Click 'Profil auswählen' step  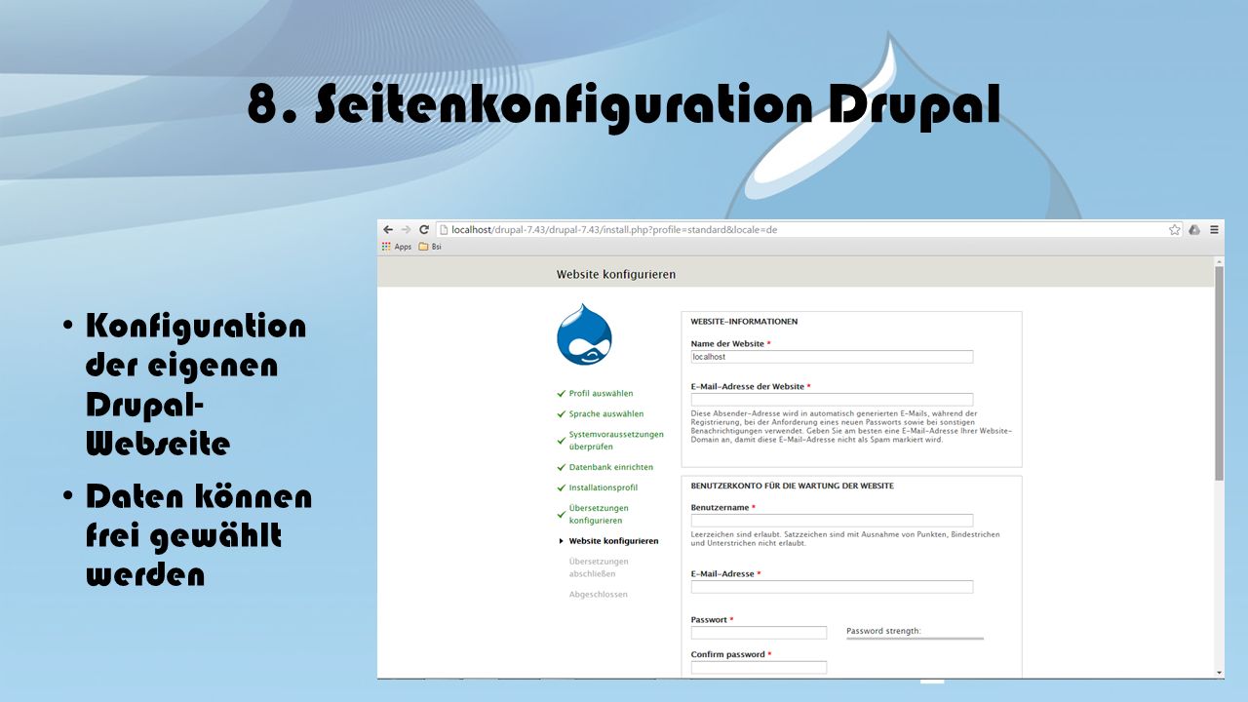(x=601, y=394)
